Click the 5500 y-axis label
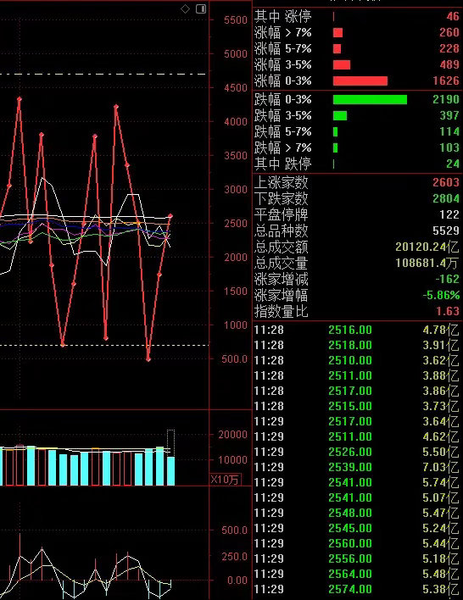The image size is (463, 600). pyautogui.click(x=236, y=20)
